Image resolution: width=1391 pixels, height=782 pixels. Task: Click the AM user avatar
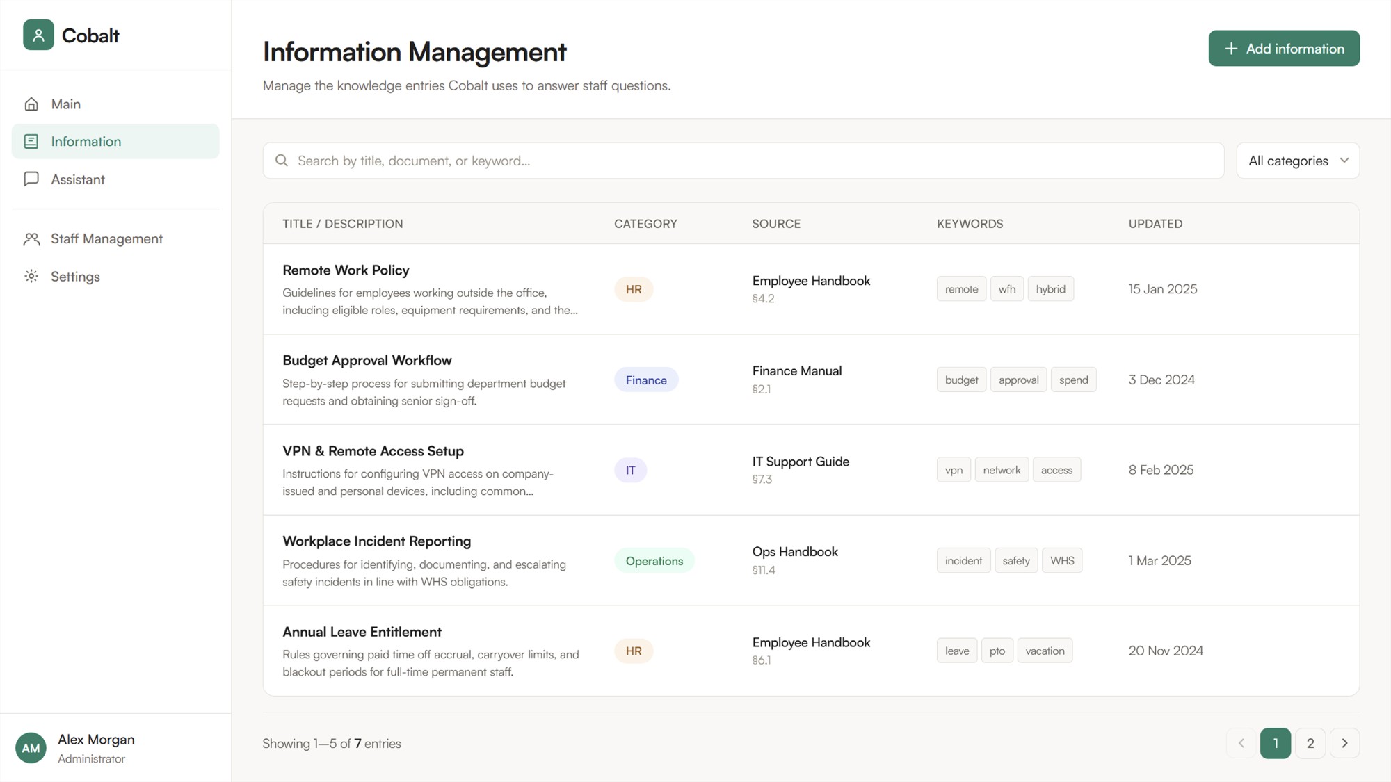point(31,748)
